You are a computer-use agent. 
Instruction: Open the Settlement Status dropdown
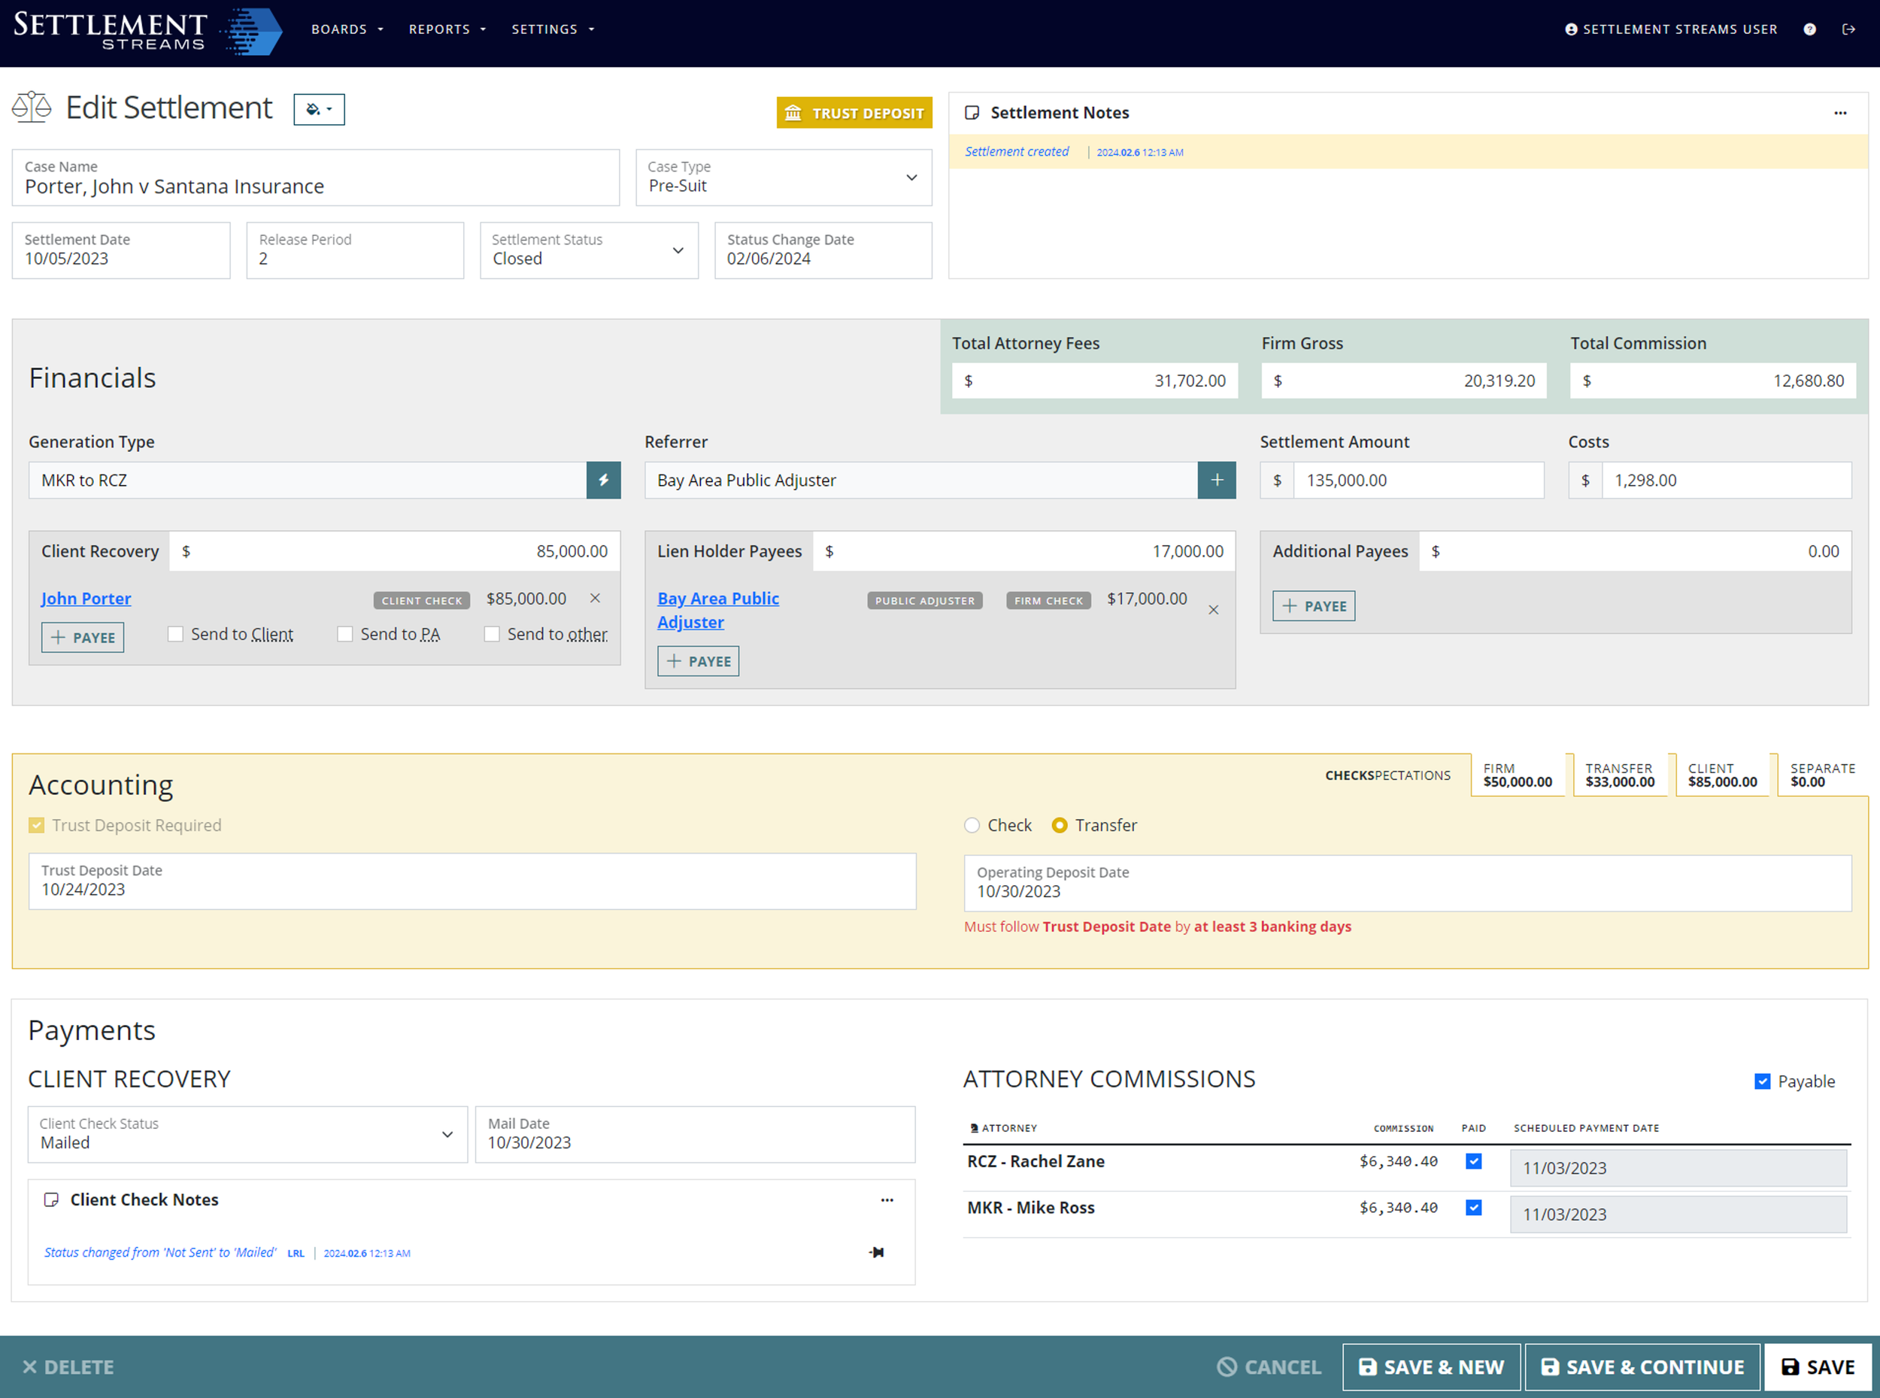[x=678, y=250]
